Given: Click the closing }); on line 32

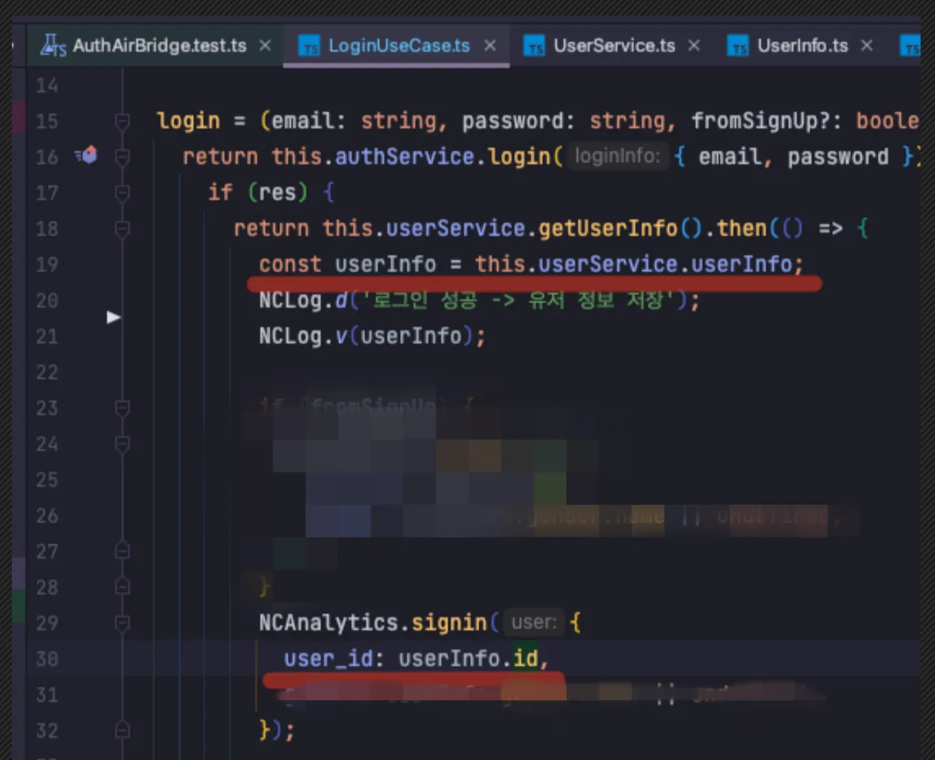Looking at the screenshot, I should pyautogui.click(x=277, y=730).
